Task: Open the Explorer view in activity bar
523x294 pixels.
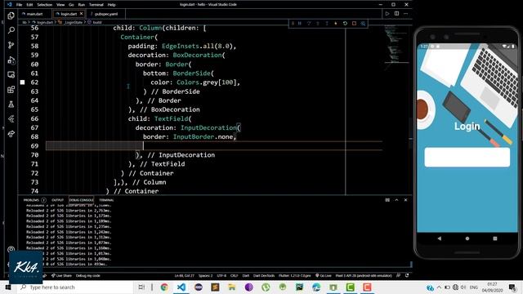Action: point(11,16)
